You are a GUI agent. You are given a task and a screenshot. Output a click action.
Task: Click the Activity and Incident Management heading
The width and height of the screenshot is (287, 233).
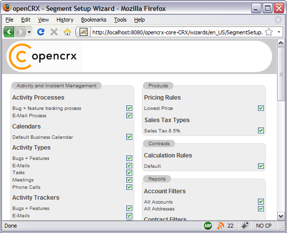57,86
